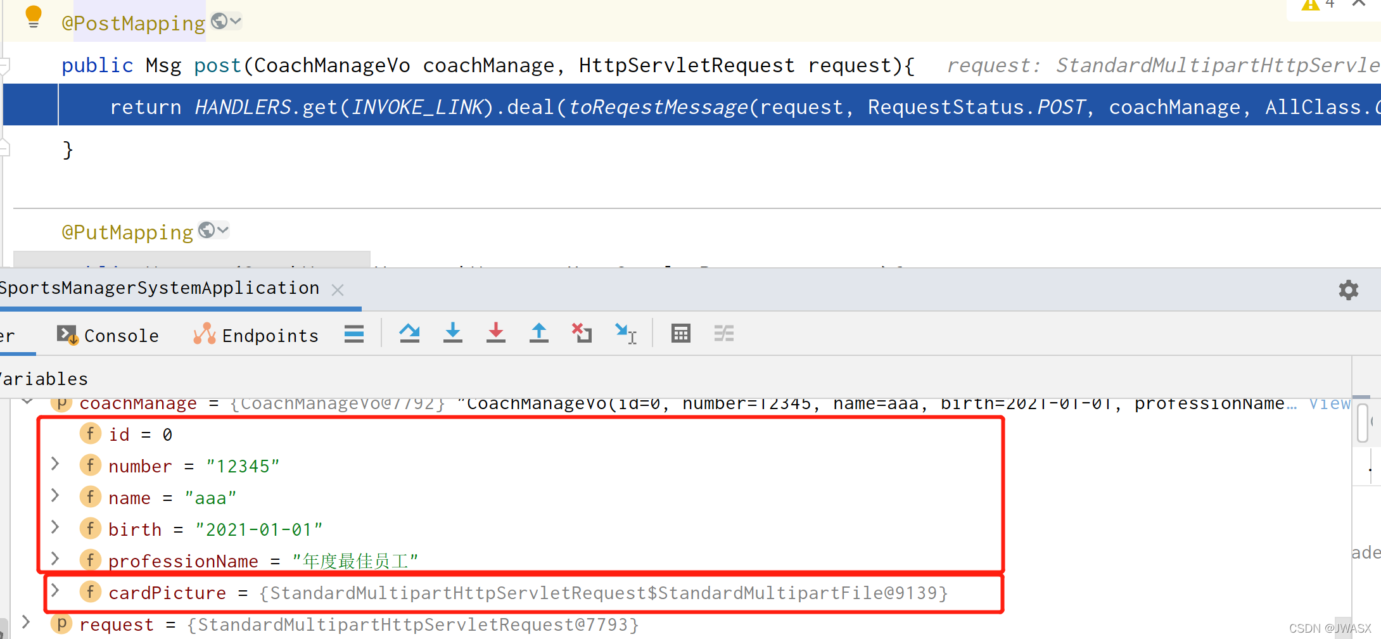
Task: Expand the number field node
Action: pos(55,464)
